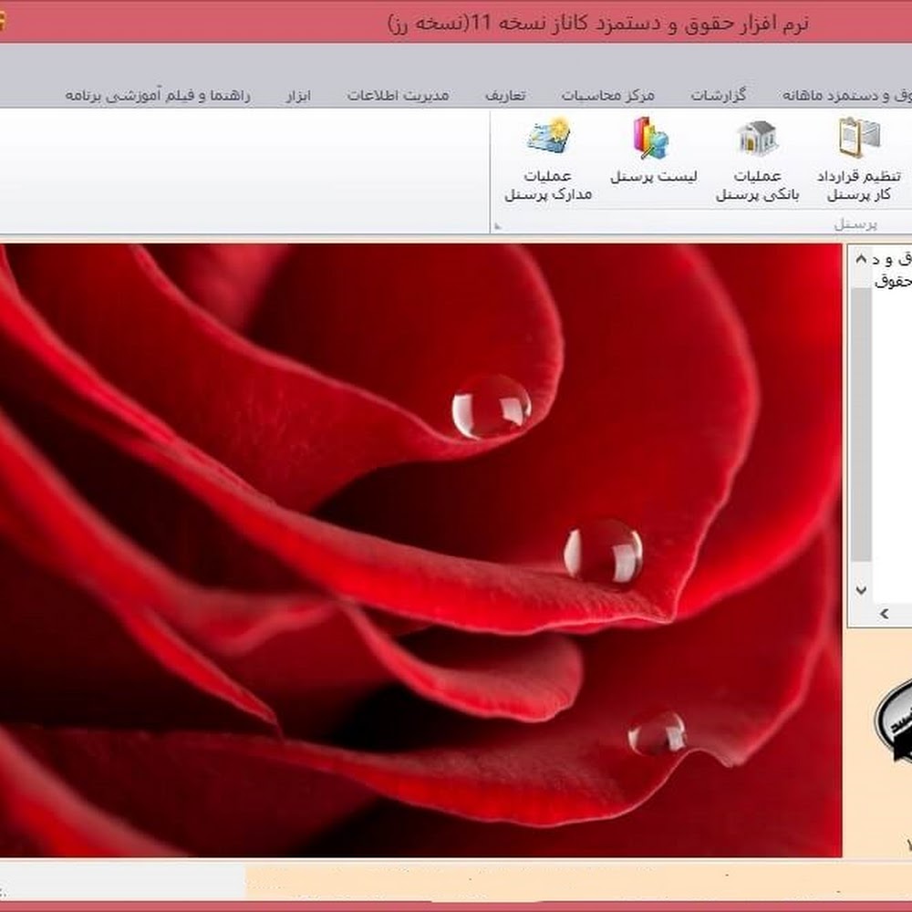Expand پرسنل group dialog launcher
Image resolution: width=912 pixels, height=912 pixels.
(498, 226)
